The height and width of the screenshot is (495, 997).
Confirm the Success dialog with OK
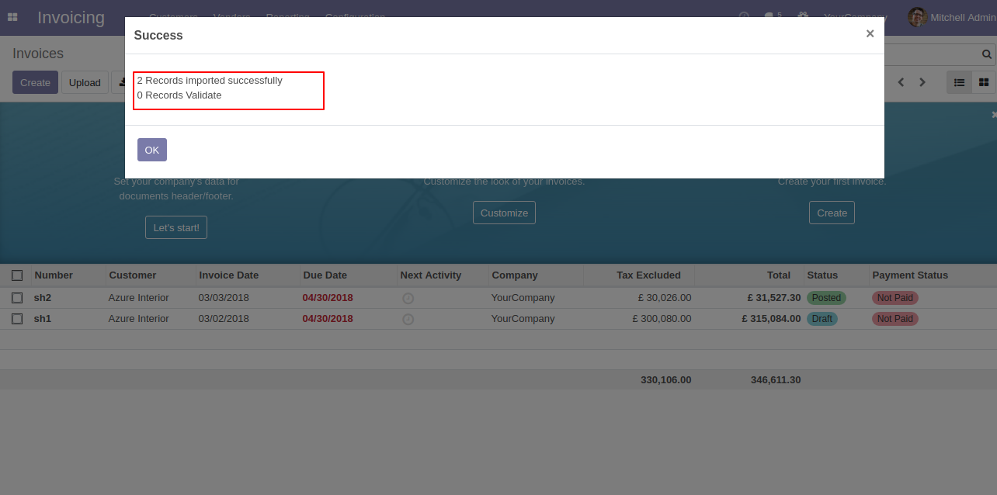[152, 150]
